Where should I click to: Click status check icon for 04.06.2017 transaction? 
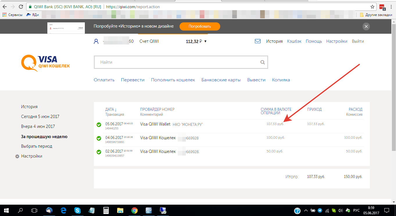[x=99, y=138]
